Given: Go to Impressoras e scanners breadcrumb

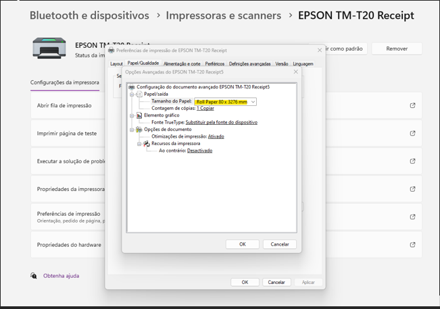Looking at the screenshot, I should coord(223,15).
